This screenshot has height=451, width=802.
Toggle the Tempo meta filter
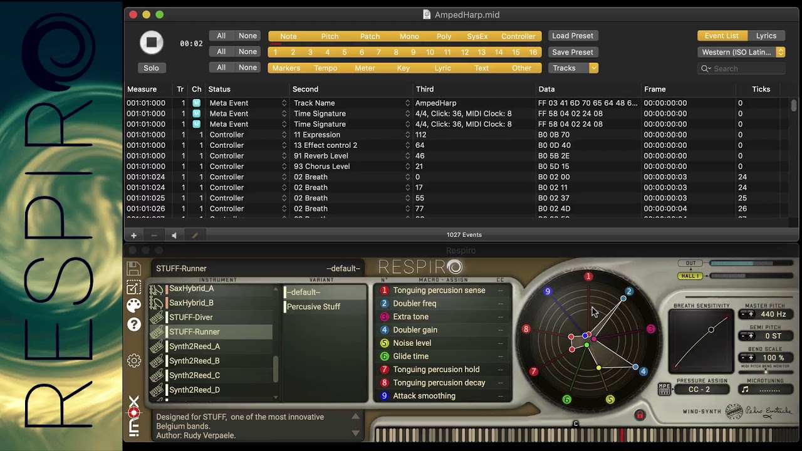point(325,68)
